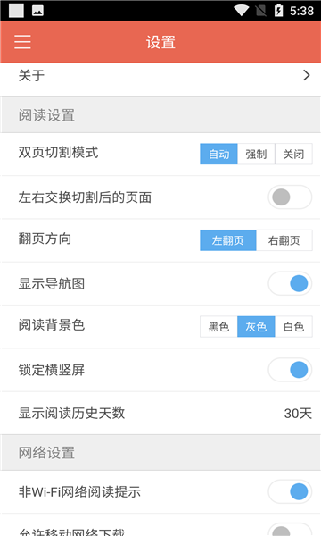Switch page direction to 右翻页
Viewport: 321px width, 536px height.
(x=284, y=240)
